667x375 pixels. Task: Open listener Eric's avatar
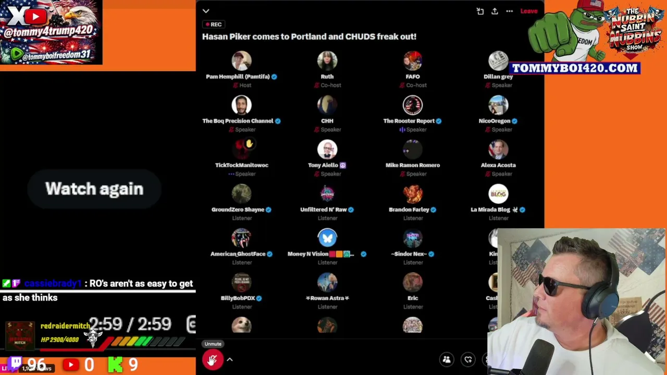413,282
